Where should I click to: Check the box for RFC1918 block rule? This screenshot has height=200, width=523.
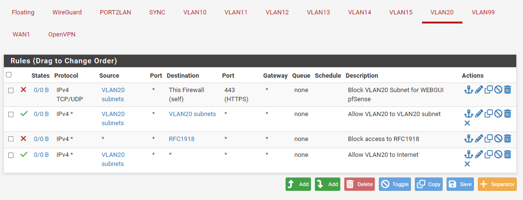click(11, 139)
